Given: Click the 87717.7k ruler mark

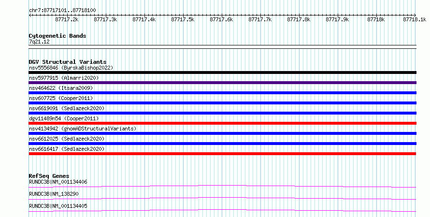Looking at the screenshot, I should click(260, 19).
